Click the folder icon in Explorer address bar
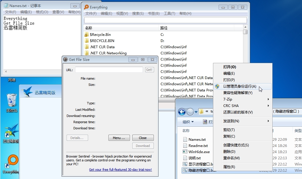This screenshot has width=302, height=179. 201,111
